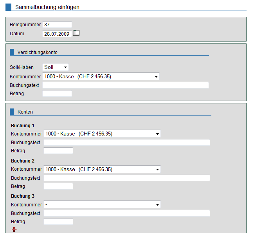Open Buchung 1 Kontonummer dropdown

102,134
